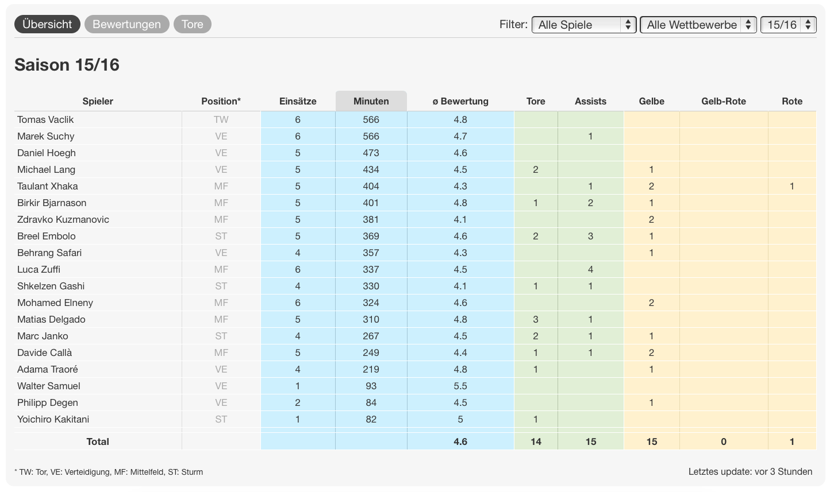Sort the table by the Spieler column

pyautogui.click(x=98, y=101)
